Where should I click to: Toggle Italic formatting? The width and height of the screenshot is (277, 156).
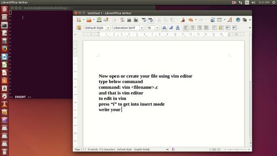pos(171,28)
